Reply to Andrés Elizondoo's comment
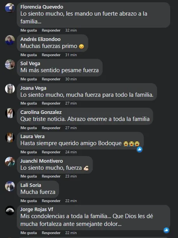The image size is (178, 238). 51,55
